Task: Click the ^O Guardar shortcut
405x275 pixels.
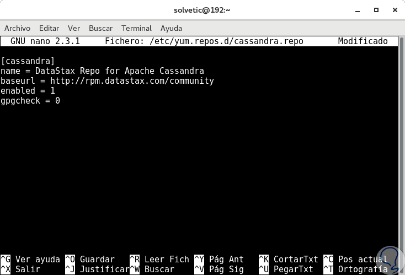Action: [89, 259]
